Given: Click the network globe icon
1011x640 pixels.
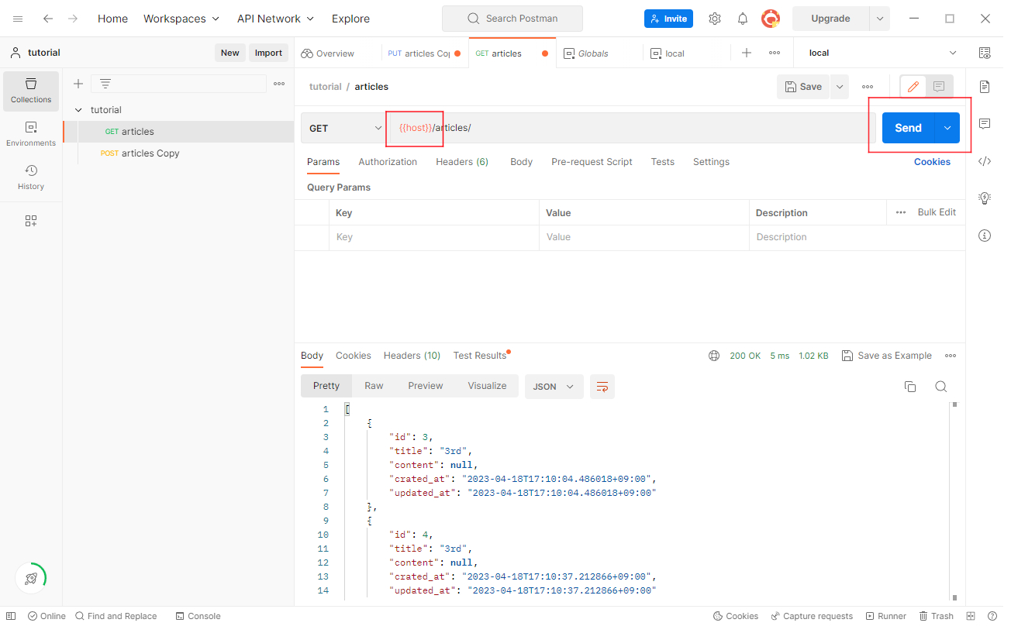Looking at the screenshot, I should tap(714, 356).
